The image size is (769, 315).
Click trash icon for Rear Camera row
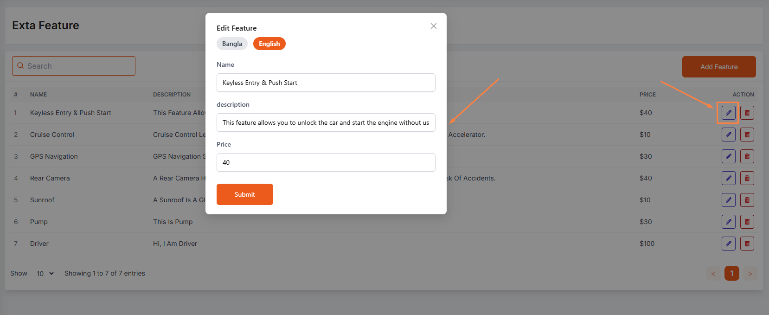(747, 178)
